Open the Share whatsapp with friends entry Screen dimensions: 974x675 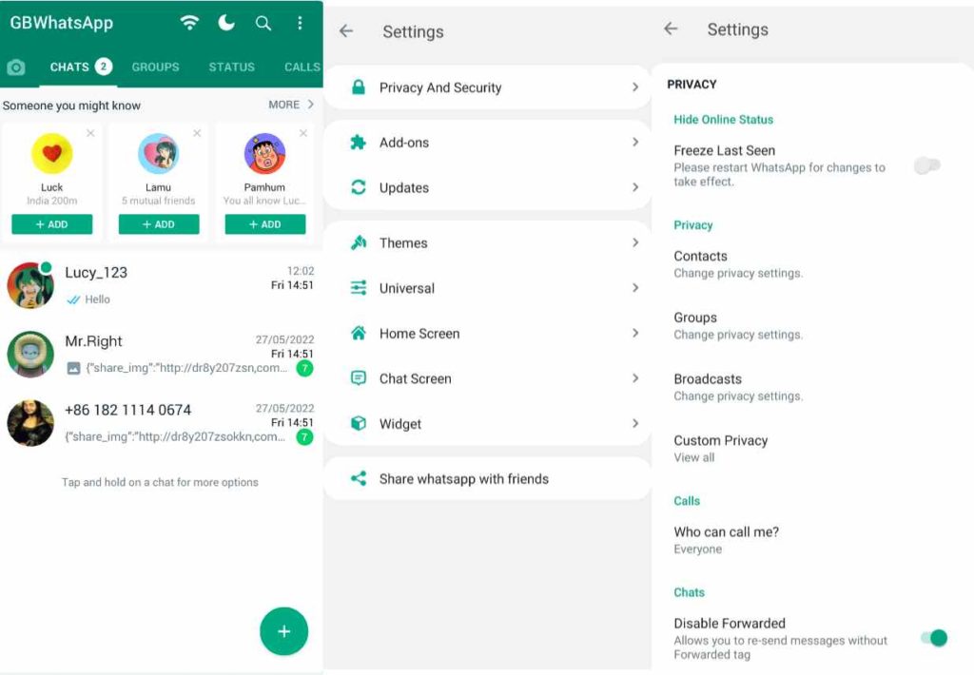pos(488,478)
